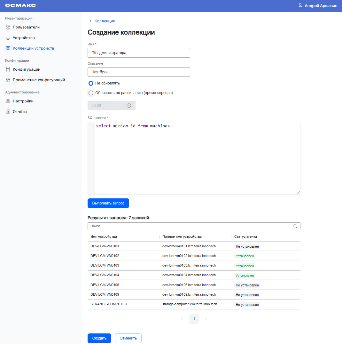
Task: Click the Settings gear icon
Action: [x=8, y=101]
